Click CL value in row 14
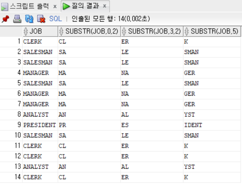 (x=62, y=177)
